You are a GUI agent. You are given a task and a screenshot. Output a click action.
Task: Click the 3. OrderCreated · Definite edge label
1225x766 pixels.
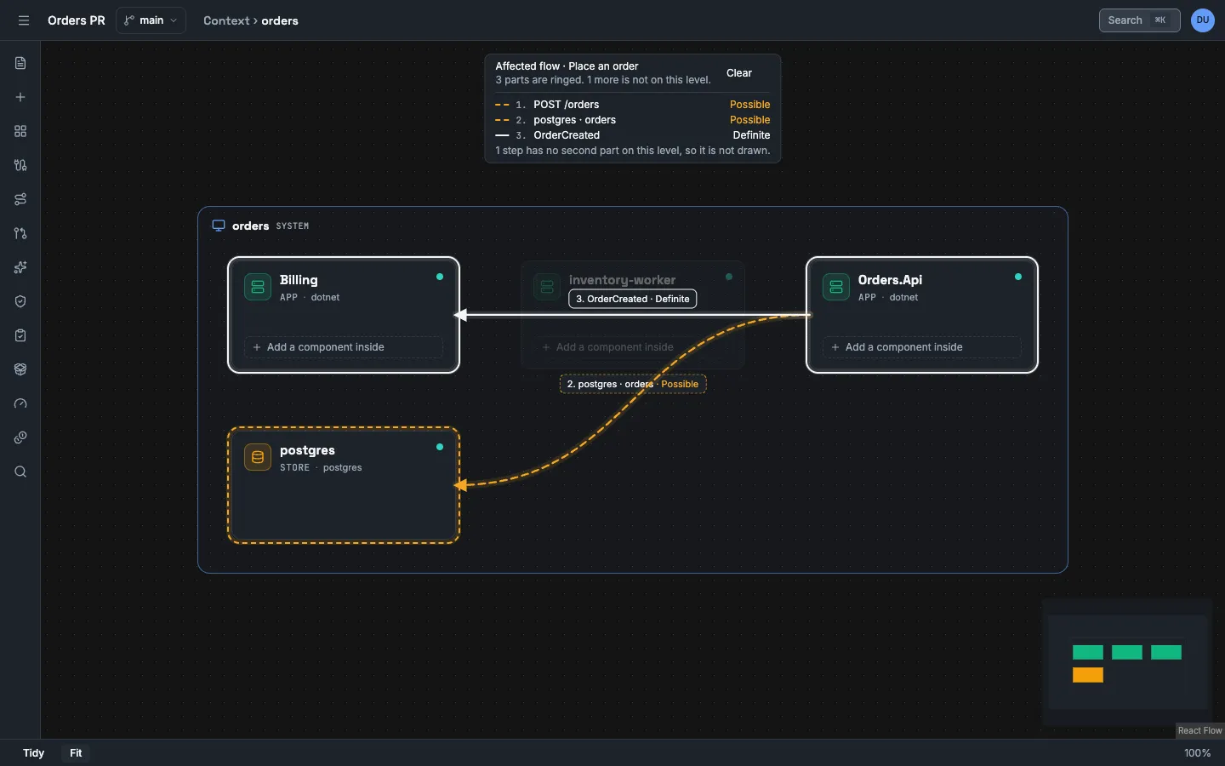[633, 299]
